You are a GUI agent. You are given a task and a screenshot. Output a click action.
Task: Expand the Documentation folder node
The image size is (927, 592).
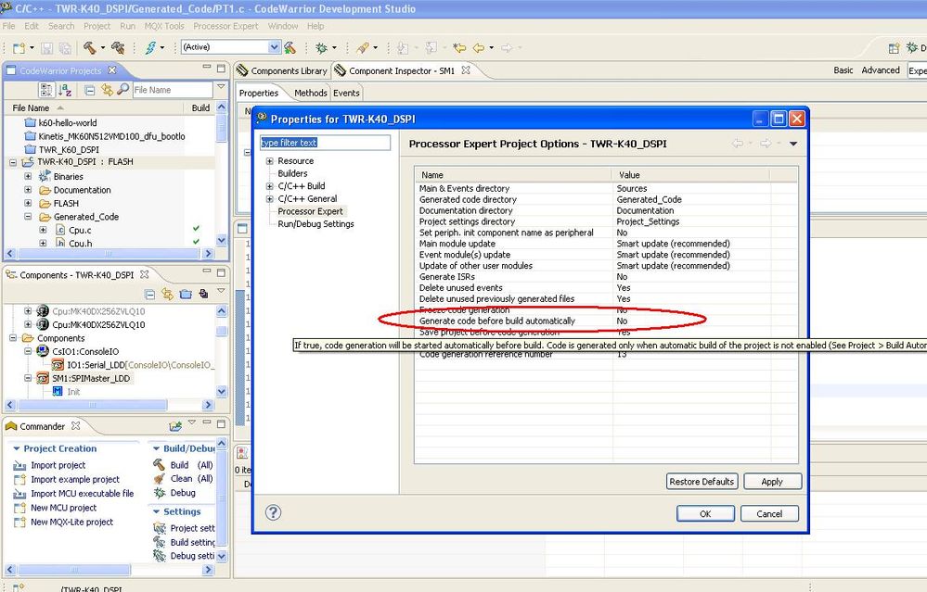click(x=28, y=190)
